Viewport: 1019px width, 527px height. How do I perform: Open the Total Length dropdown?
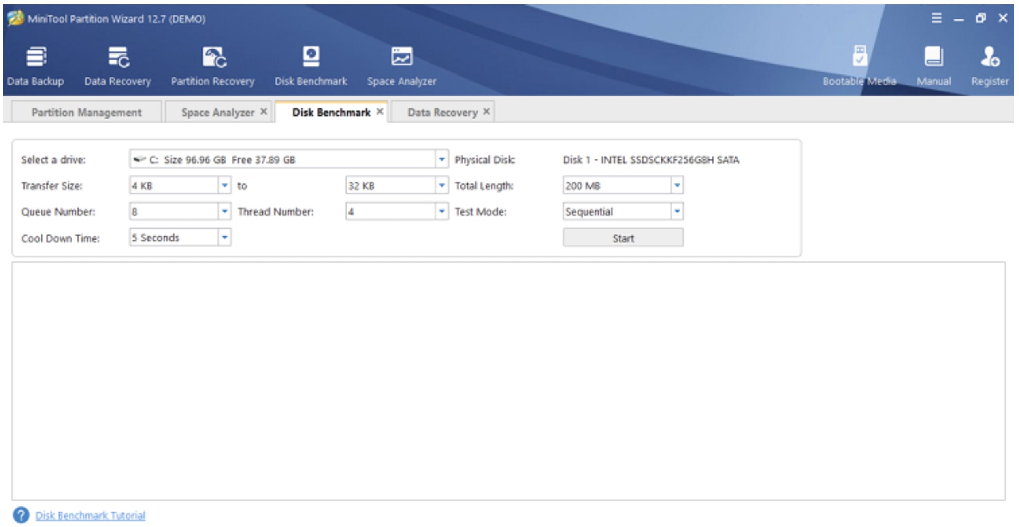point(677,185)
